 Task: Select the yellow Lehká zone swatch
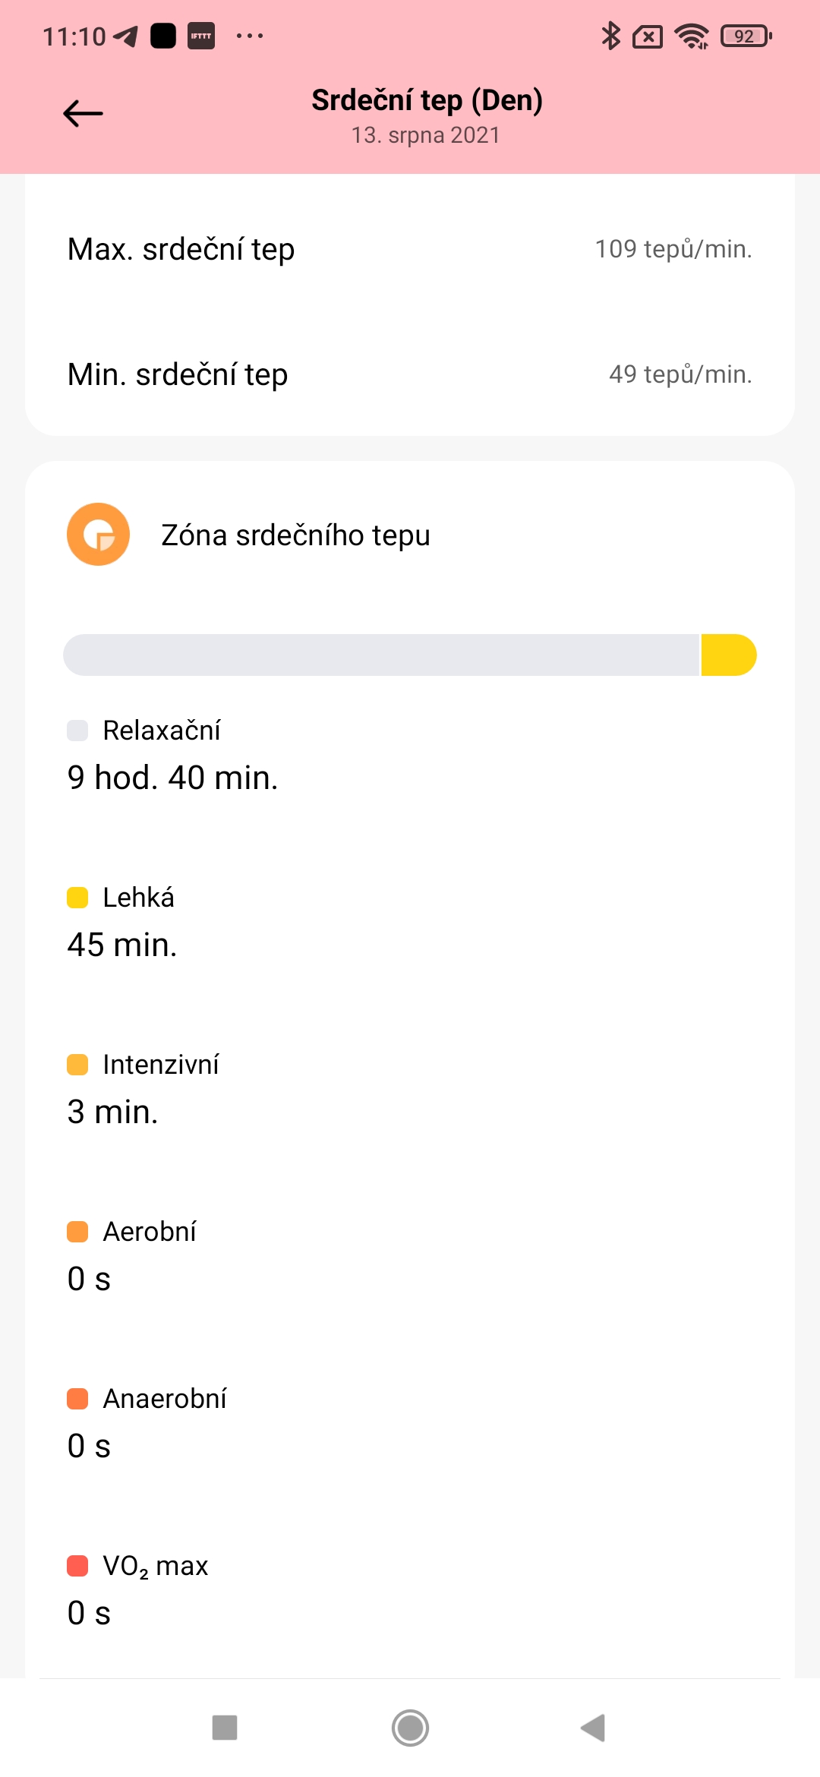point(77,898)
